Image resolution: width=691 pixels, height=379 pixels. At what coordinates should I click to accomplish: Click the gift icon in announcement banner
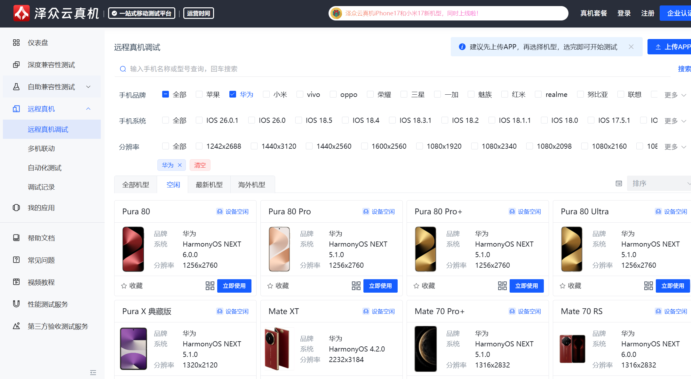[x=336, y=13]
